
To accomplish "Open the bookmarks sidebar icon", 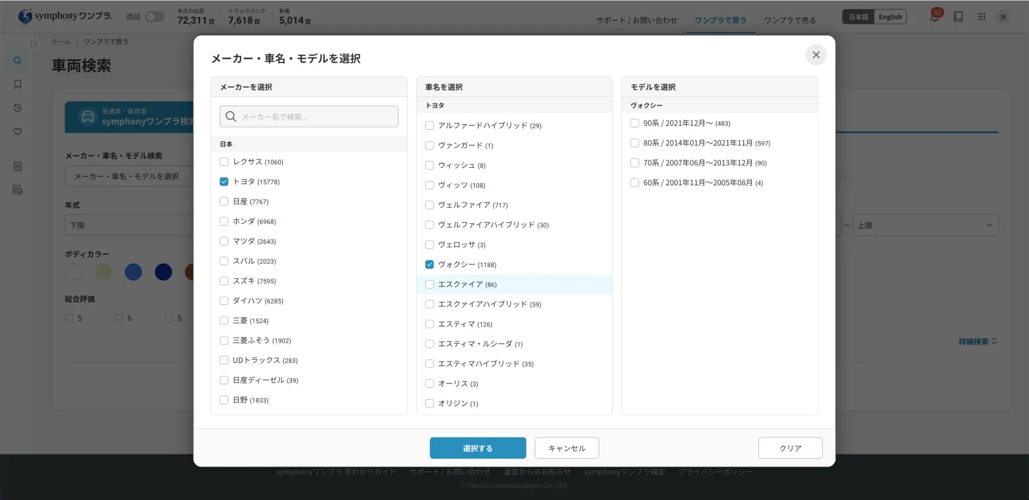I will 17,84.
